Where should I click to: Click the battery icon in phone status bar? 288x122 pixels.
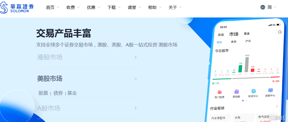279,25
